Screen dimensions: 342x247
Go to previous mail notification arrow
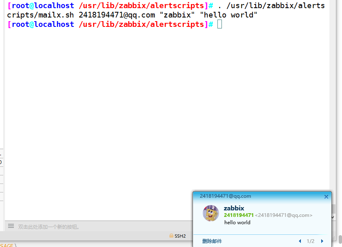coord(300,241)
